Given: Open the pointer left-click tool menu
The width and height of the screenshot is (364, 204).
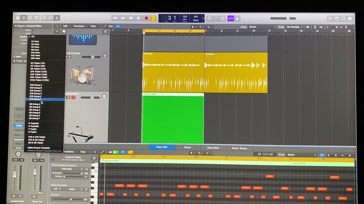Looking at the screenshot, I should (194, 27).
